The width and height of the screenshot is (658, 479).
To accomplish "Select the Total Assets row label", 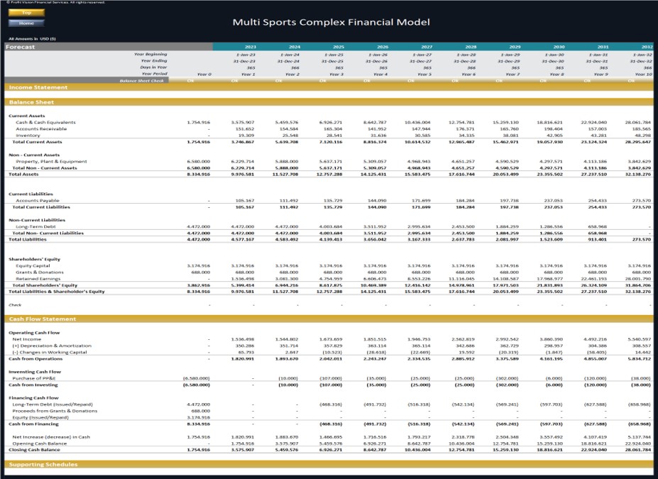I will [23, 174].
